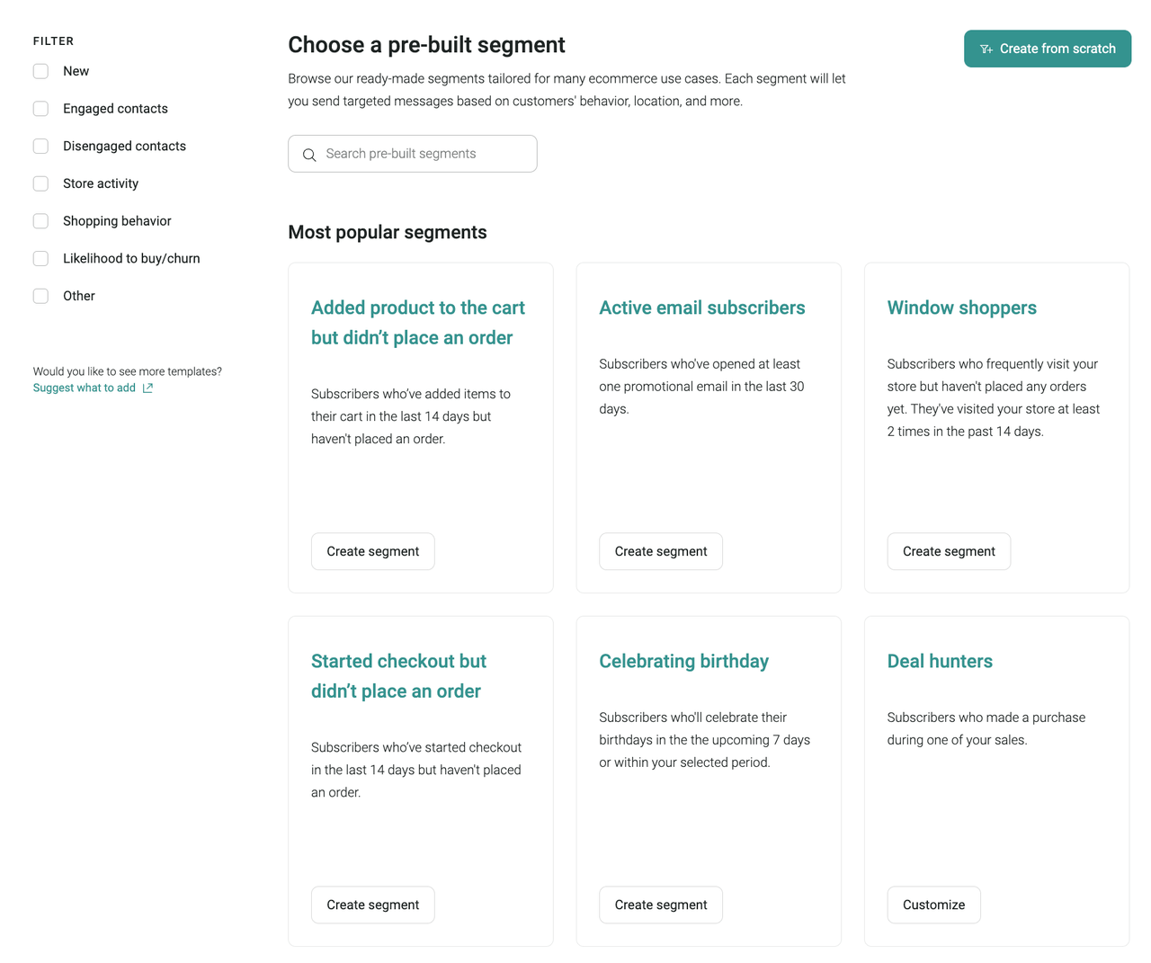Check the New filter checkbox
Viewport: 1151px width, 963px height.
pos(40,71)
